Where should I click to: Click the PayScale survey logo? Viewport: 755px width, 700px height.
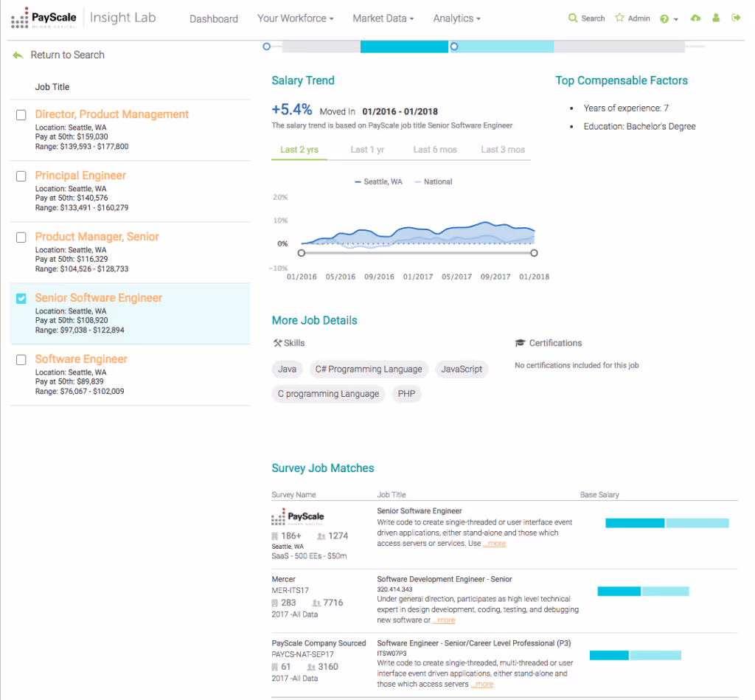pyautogui.click(x=298, y=516)
